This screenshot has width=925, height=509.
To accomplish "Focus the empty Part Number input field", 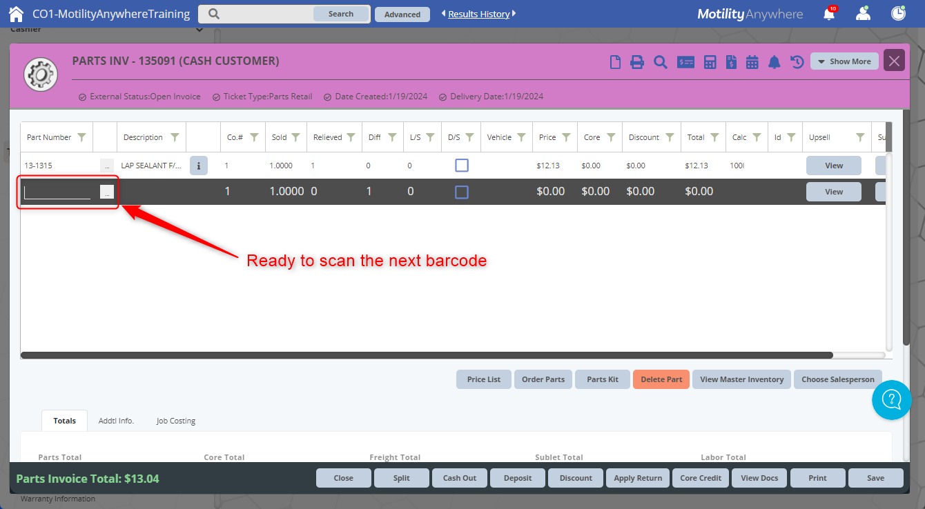I will [57, 192].
